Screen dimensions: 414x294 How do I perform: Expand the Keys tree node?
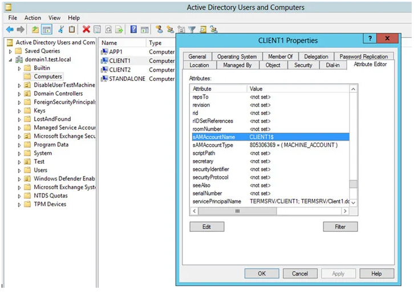pyautogui.click(x=19, y=111)
